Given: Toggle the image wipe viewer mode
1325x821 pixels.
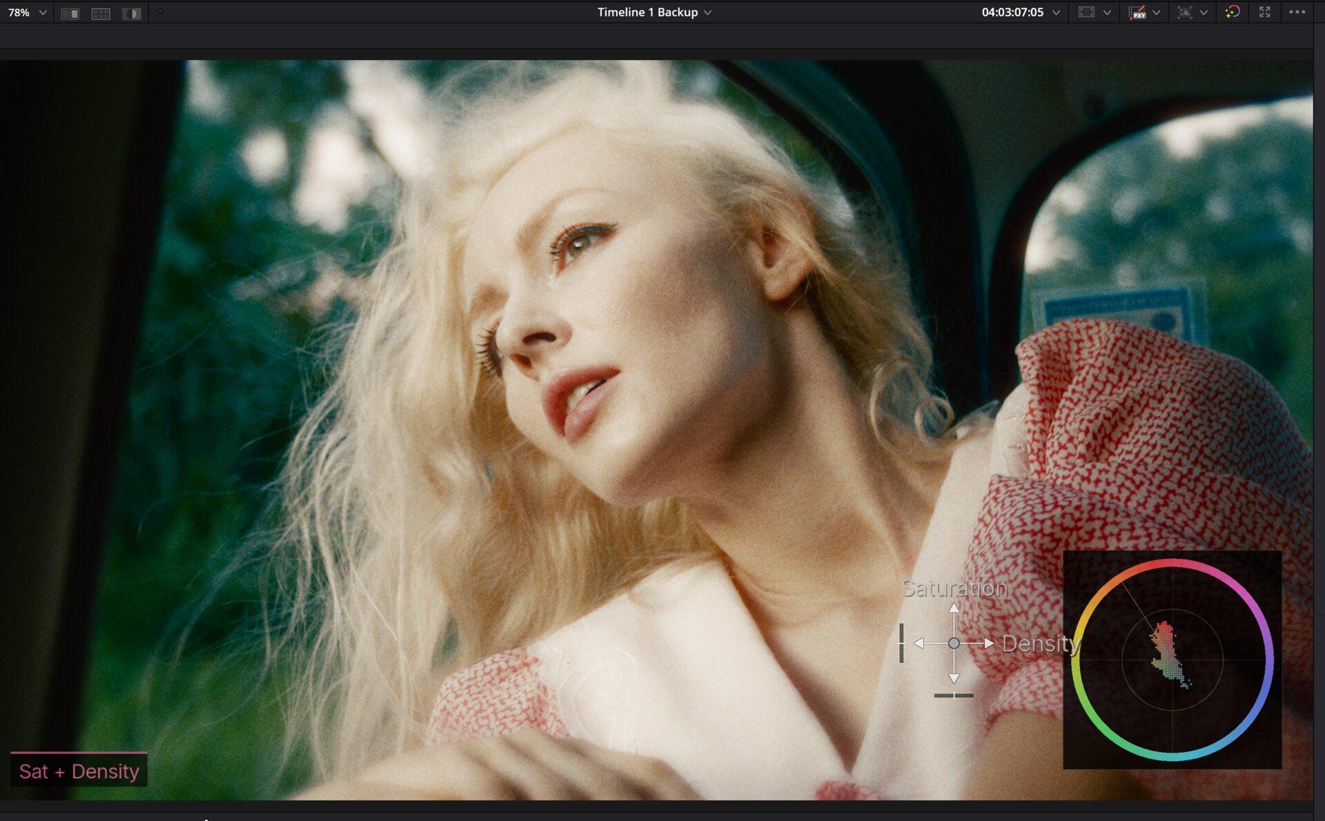Looking at the screenshot, I should click(x=70, y=13).
